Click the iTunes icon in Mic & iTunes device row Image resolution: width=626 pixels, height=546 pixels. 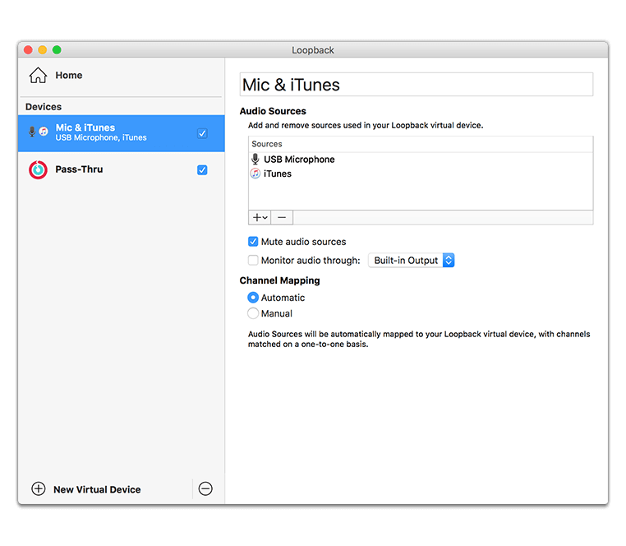pos(43,131)
